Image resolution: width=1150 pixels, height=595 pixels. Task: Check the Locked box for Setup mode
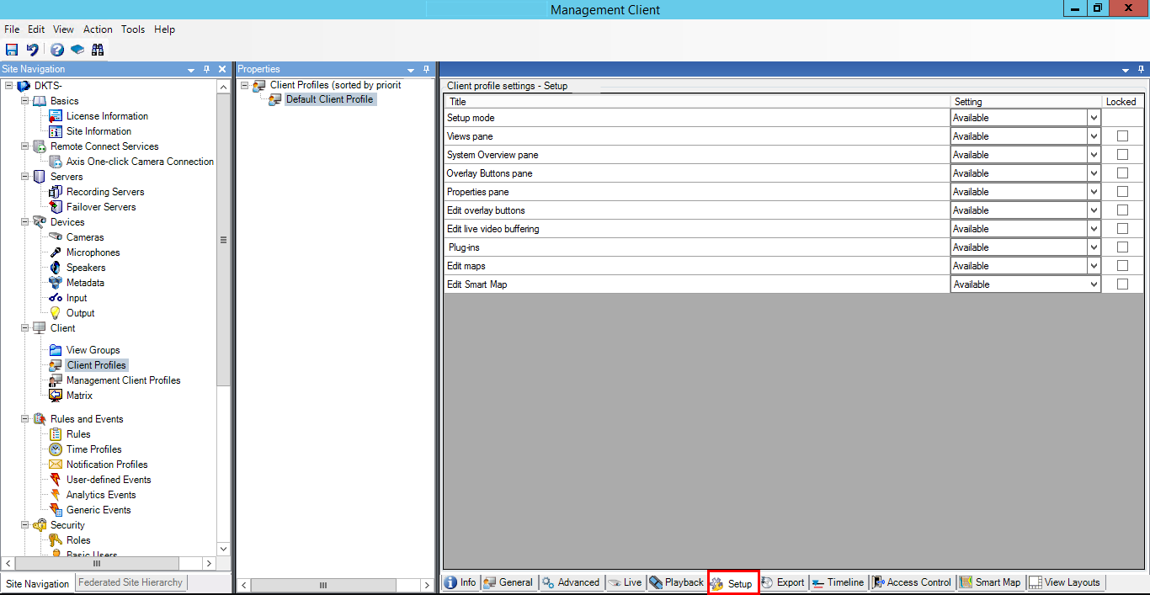click(1122, 117)
